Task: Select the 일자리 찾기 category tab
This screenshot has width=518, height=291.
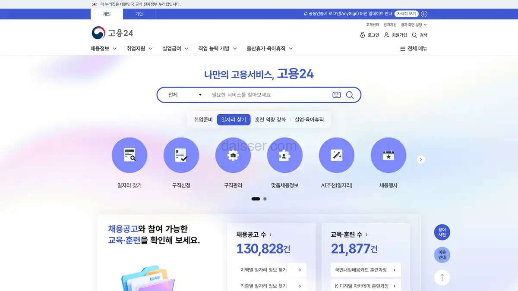Action: [234, 119]
